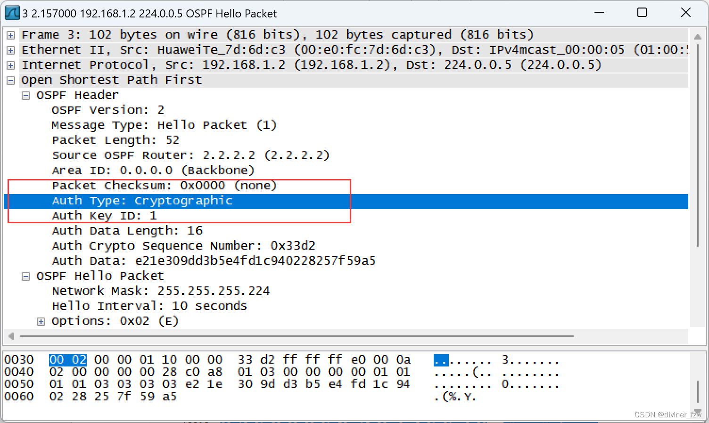Click hex offset 0030 label
The image size is (709, 423).
pyautogui.click(x=19, y=360)
